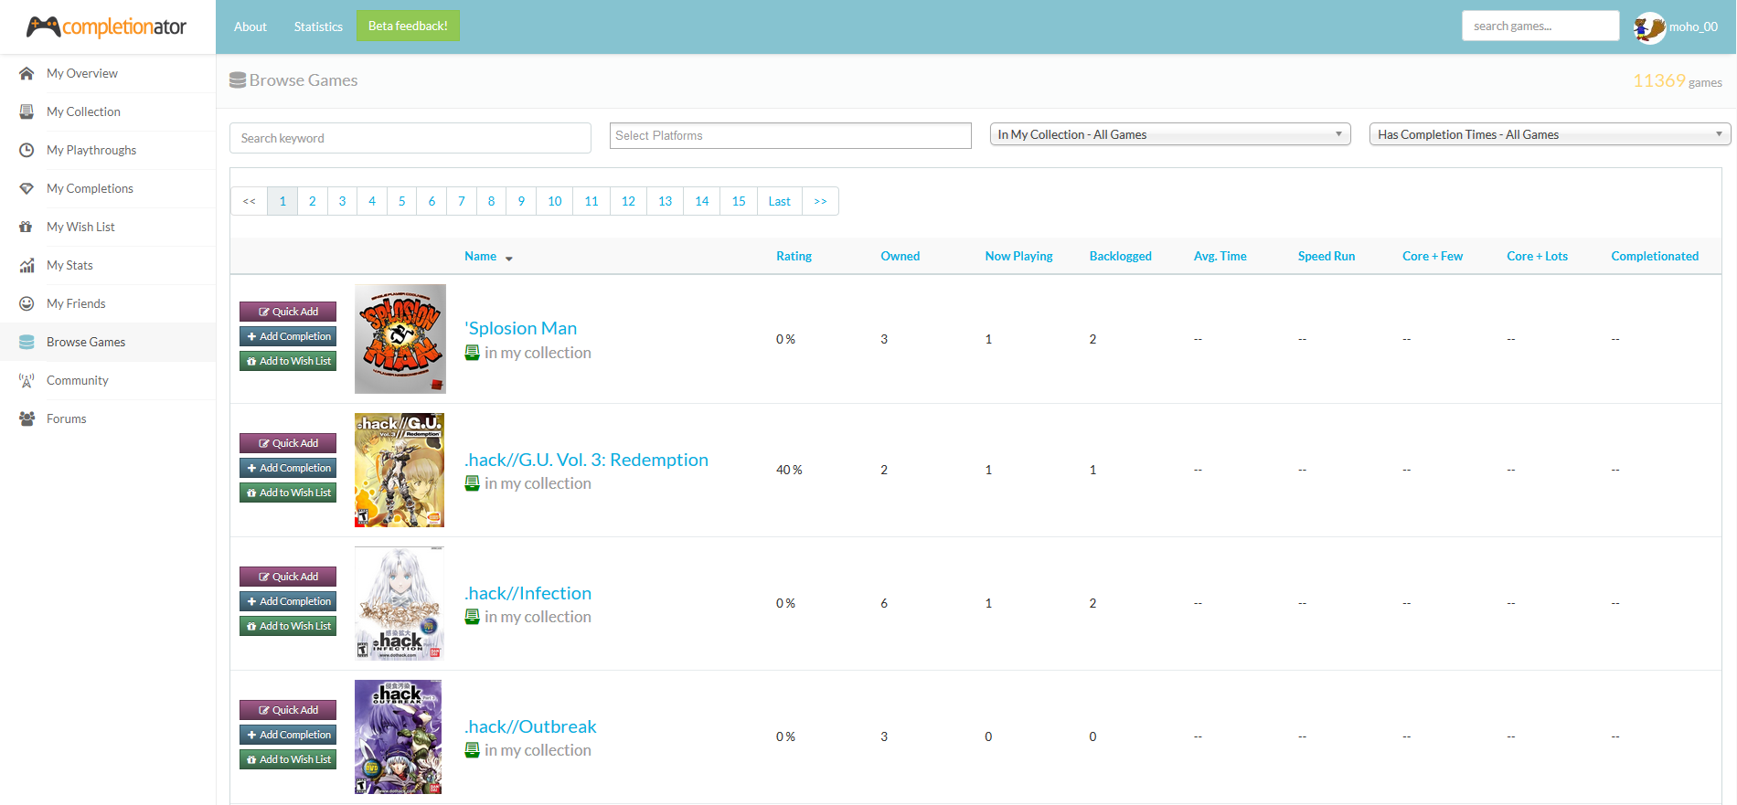Open Has Completion Times filter dropdown

point(1550,134)
